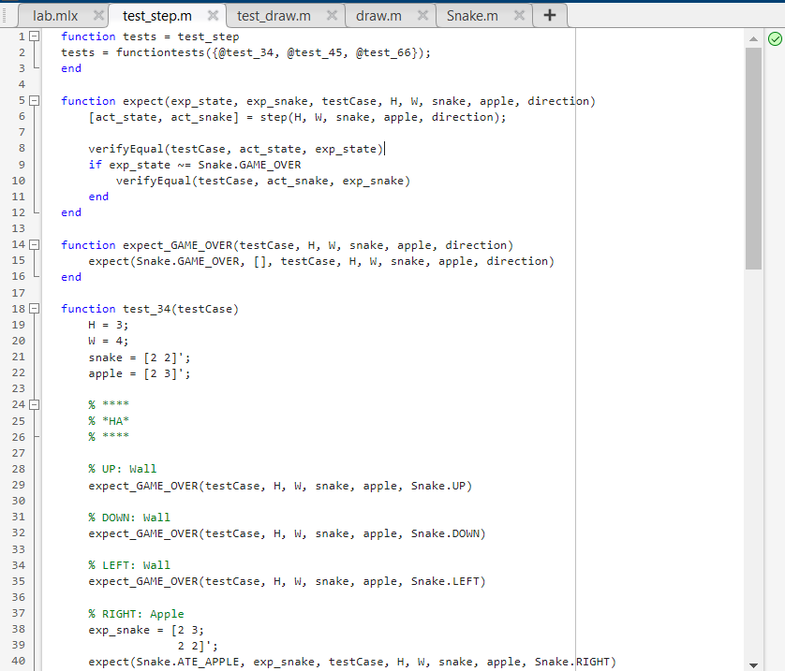Click the + button to create a new file
The height and width of the screenshot is (671, 785).
click(x=550, y=15)
